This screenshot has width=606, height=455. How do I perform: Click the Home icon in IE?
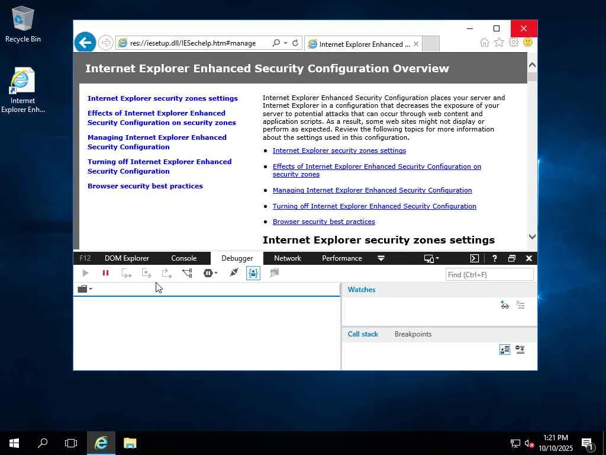click(x=484, y=43)
